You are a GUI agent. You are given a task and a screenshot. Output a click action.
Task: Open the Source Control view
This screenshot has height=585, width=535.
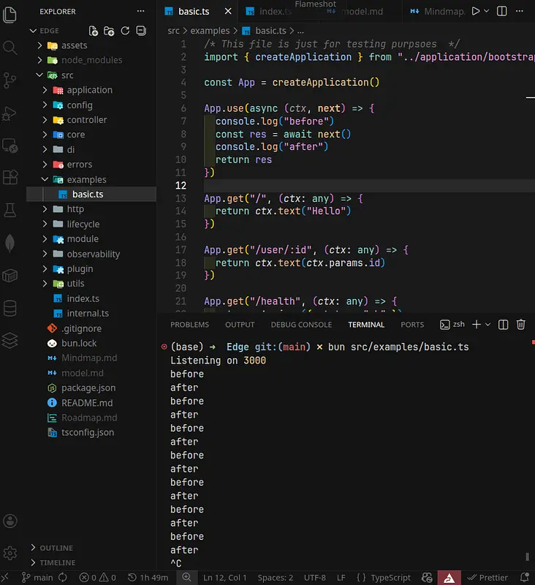tap(10, 80)
